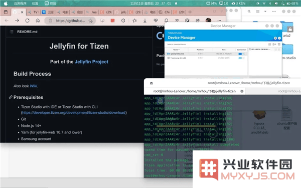Click the heart-pulse browser essentials icon
Screen dimensions: 301x188
(x=156, y=21)
